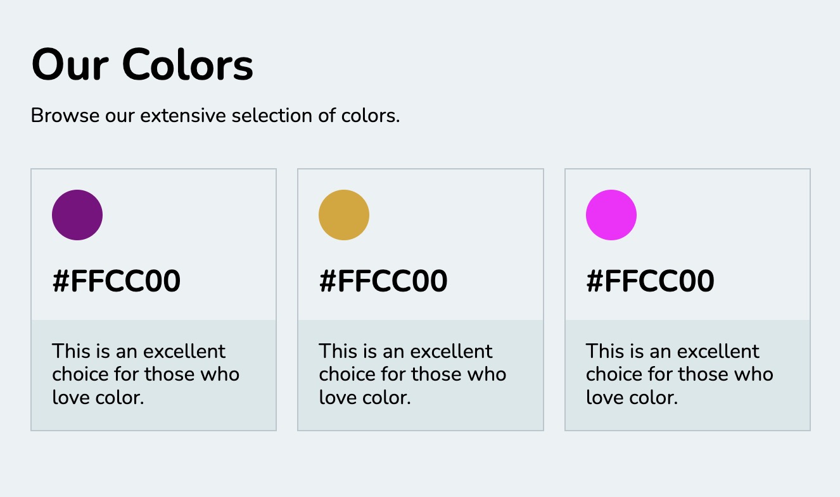Screen dimensions: 840x497
Task: Select the gold color circle
Action: point(344,214)
